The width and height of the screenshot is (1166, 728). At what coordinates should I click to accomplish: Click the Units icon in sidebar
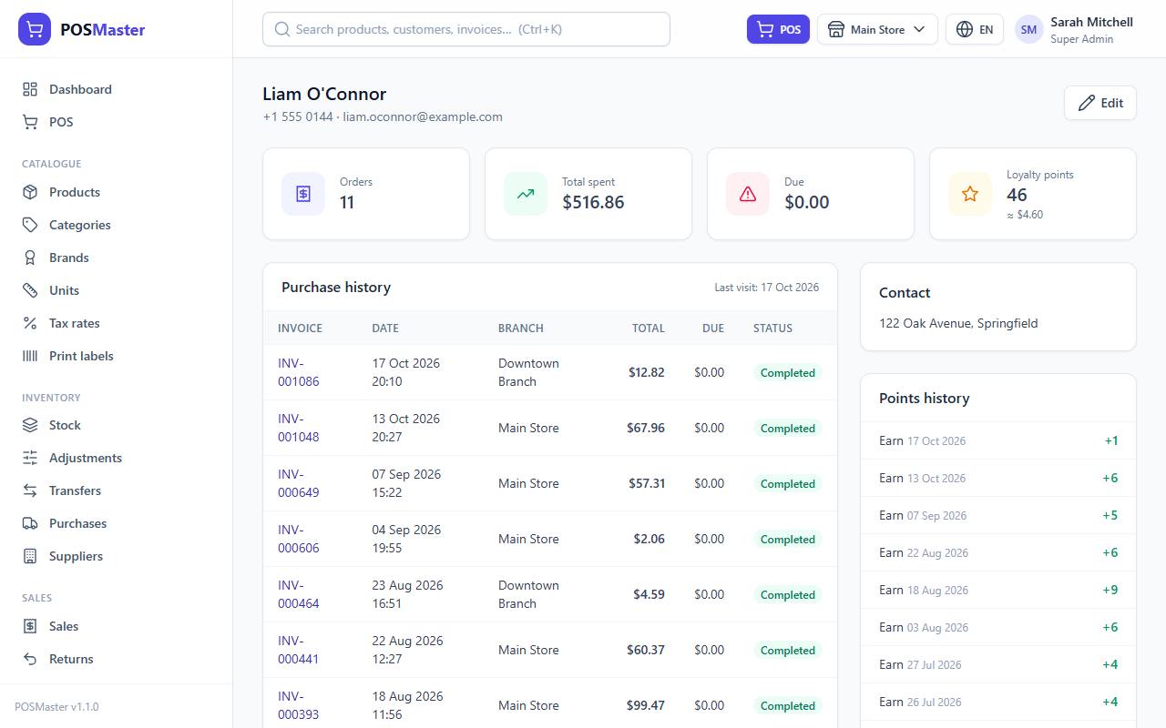[x=30, y=290]
